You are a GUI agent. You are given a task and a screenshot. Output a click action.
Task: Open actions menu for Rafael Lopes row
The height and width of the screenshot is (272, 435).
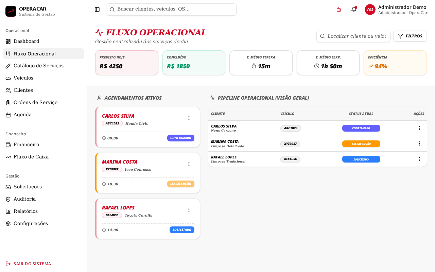point(419,159)
